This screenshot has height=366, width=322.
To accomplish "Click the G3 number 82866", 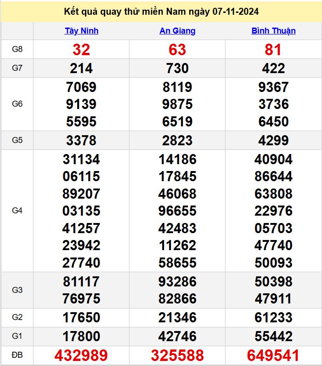I will point(177,298).
